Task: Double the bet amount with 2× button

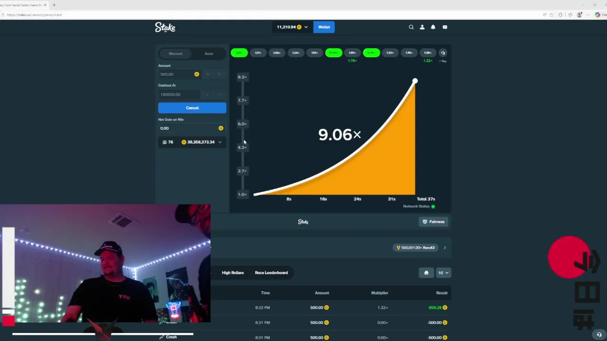Action: pos(220,74)
